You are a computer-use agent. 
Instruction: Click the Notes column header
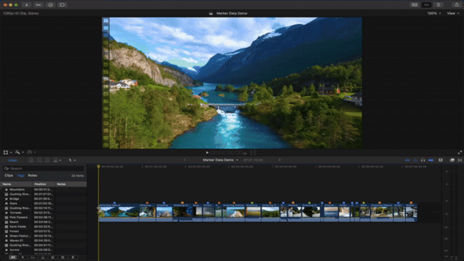pyautogui.click(x=71, y=184)
